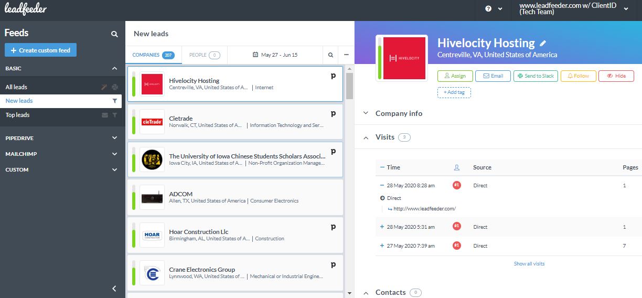Click the pencil edit icon beside Hivelocity Hosting
The width and height of the screenshot is (642, 298).
[x=543, y=44]
